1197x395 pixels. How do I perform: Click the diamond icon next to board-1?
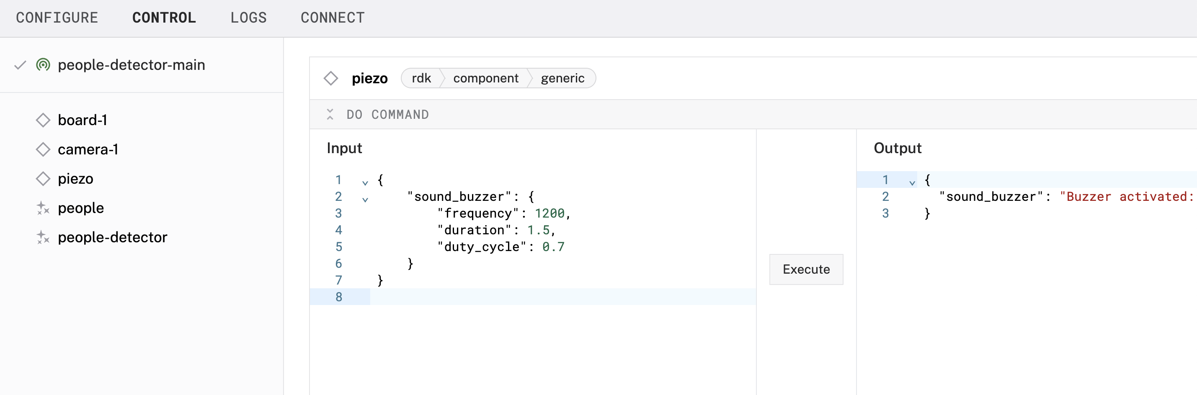click(43, 120)
